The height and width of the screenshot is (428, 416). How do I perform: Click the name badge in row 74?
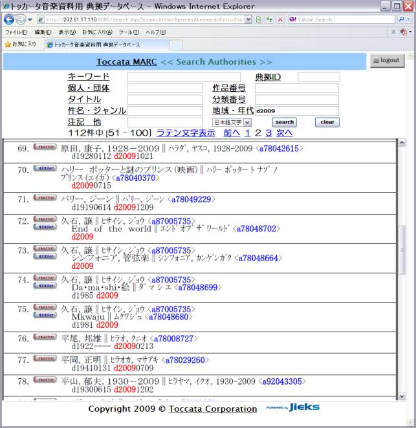(x=45, y=277)
